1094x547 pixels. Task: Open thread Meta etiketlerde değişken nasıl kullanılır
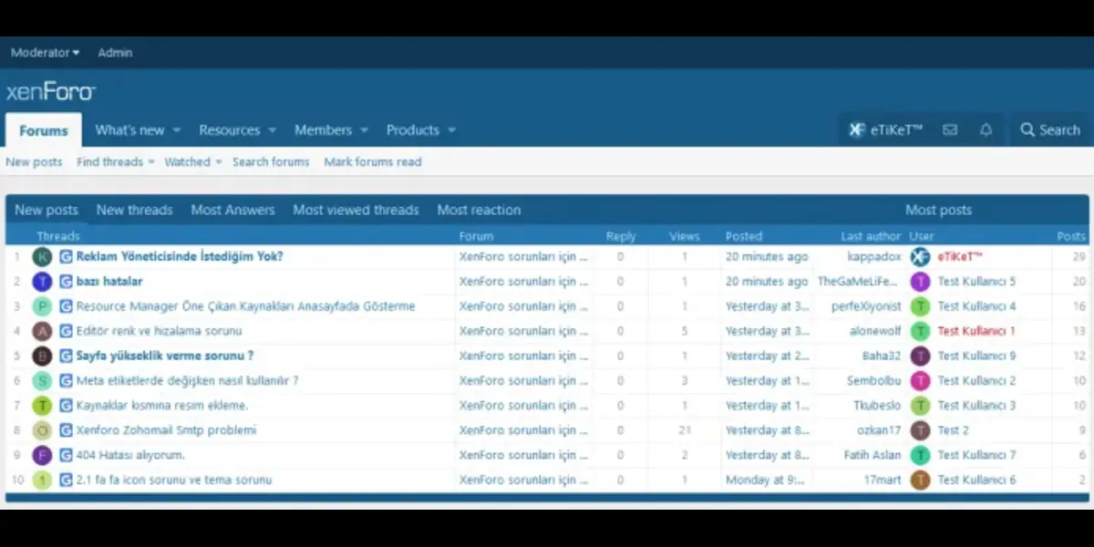tap(187, 381)
